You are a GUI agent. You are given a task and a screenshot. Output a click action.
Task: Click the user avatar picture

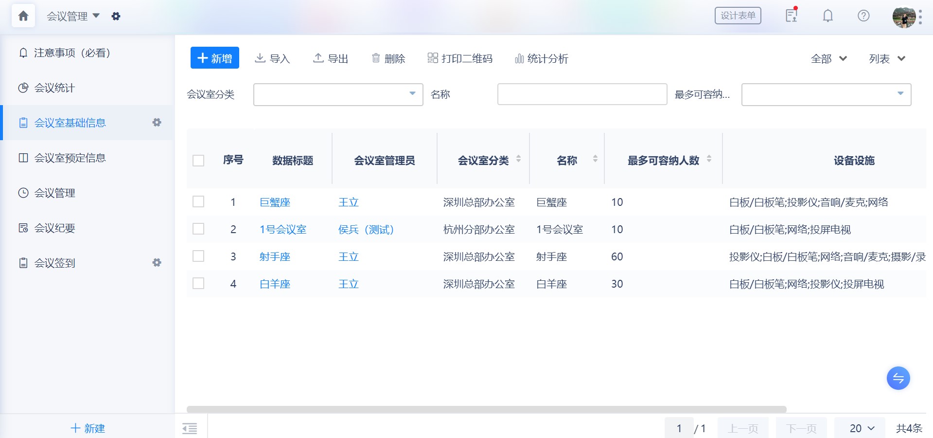pos(904,17)
